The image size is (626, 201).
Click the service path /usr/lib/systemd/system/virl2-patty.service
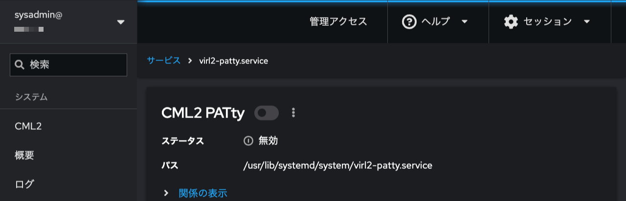pyautogui.click(x=338, y=166)
